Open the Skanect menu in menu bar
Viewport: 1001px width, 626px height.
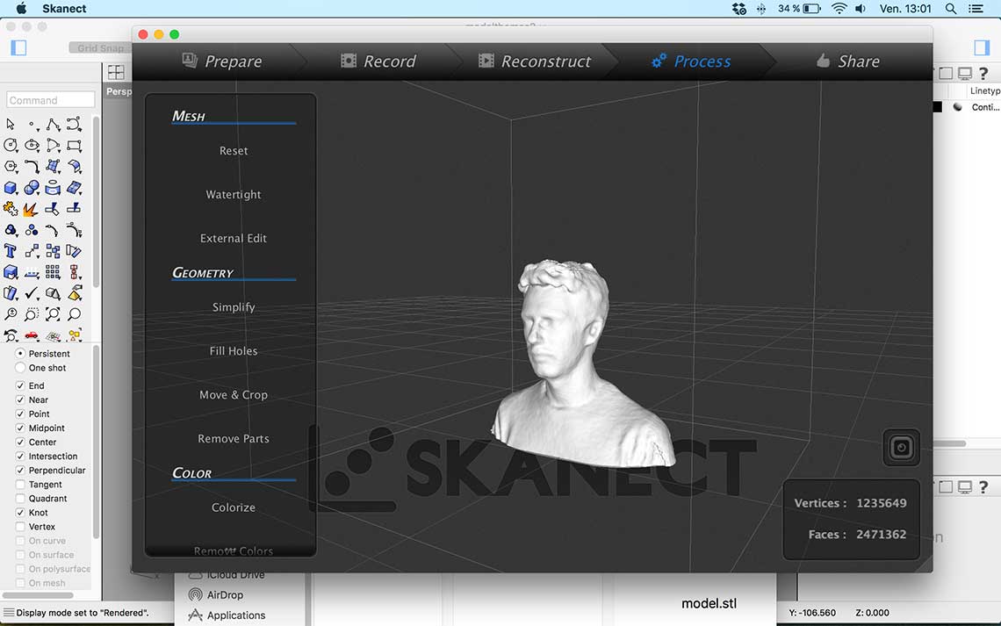click(x=64, y=8)
